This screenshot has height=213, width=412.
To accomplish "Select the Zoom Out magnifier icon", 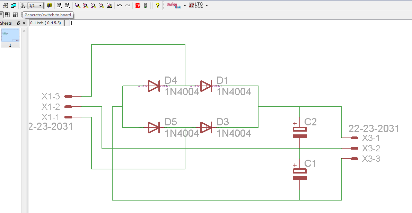I will (93, 5).
